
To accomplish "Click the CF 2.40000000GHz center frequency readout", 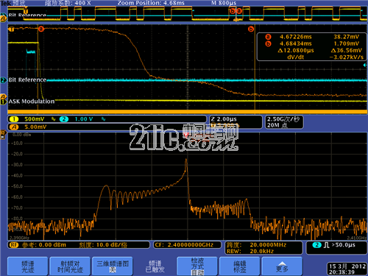I will click(x=188, y=245).
